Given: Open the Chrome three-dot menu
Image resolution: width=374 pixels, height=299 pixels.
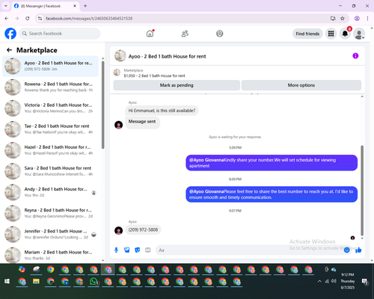Looking at the screenshot, I should click(367, 19).
